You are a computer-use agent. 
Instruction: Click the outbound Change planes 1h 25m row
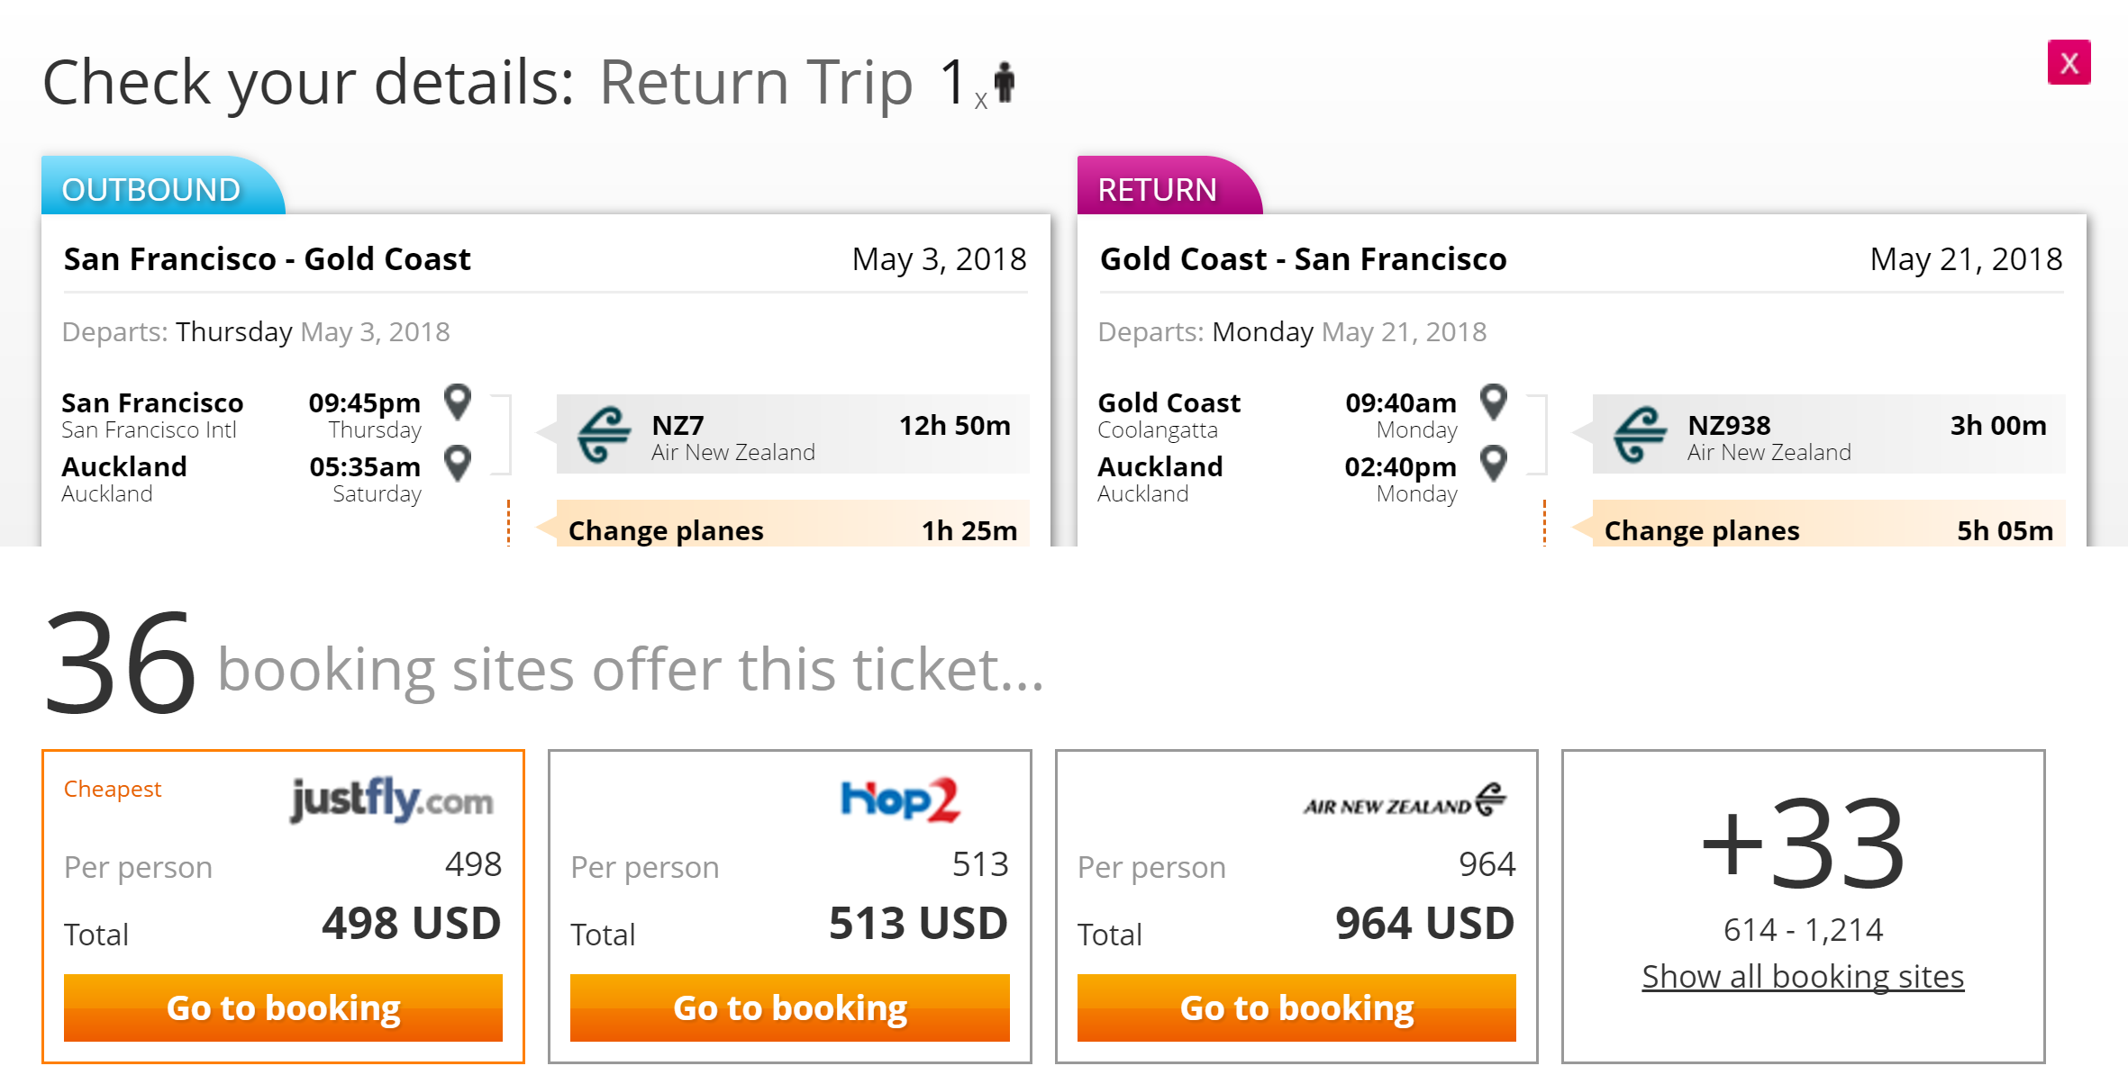tap(792, 529)
